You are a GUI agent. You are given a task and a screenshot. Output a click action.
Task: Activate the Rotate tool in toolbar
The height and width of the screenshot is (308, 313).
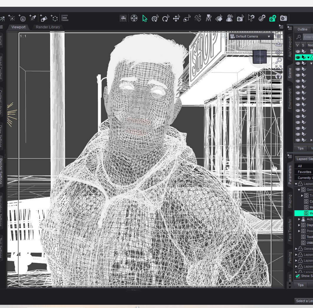pos(166,18)
